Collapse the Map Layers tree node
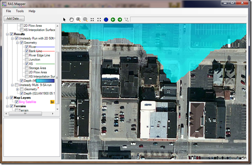Screen dimensions: 252x165 [7, 98]
